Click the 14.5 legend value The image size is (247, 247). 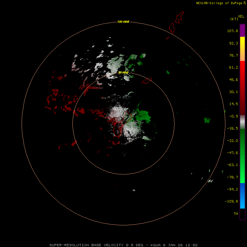tap(234, 104)
